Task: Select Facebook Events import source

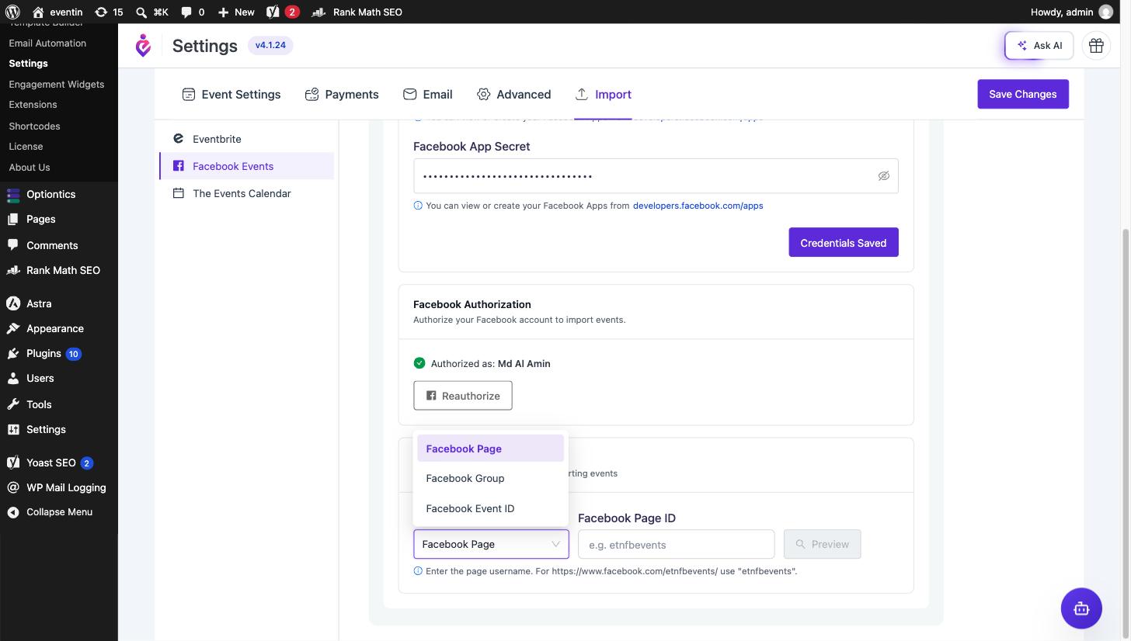Action: coord(247,166)
